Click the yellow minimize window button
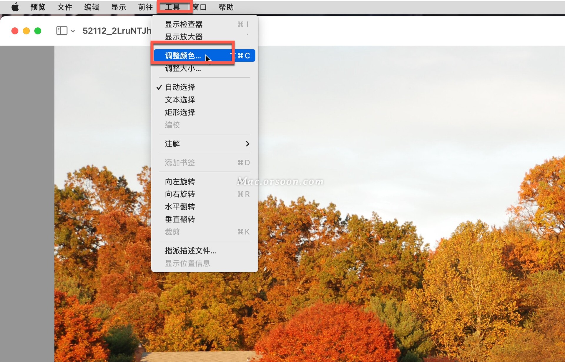The image size is (565, 362). point(26,31)
